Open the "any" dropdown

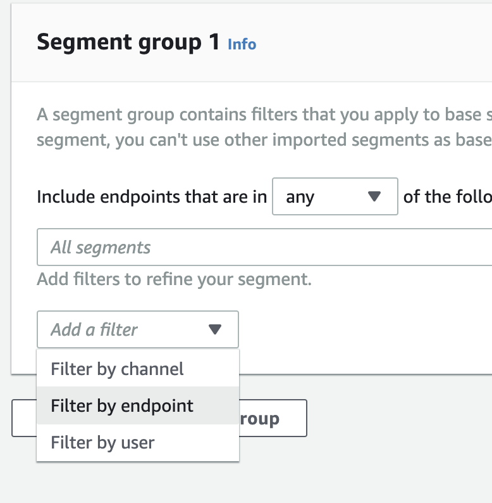coord(335,197)
